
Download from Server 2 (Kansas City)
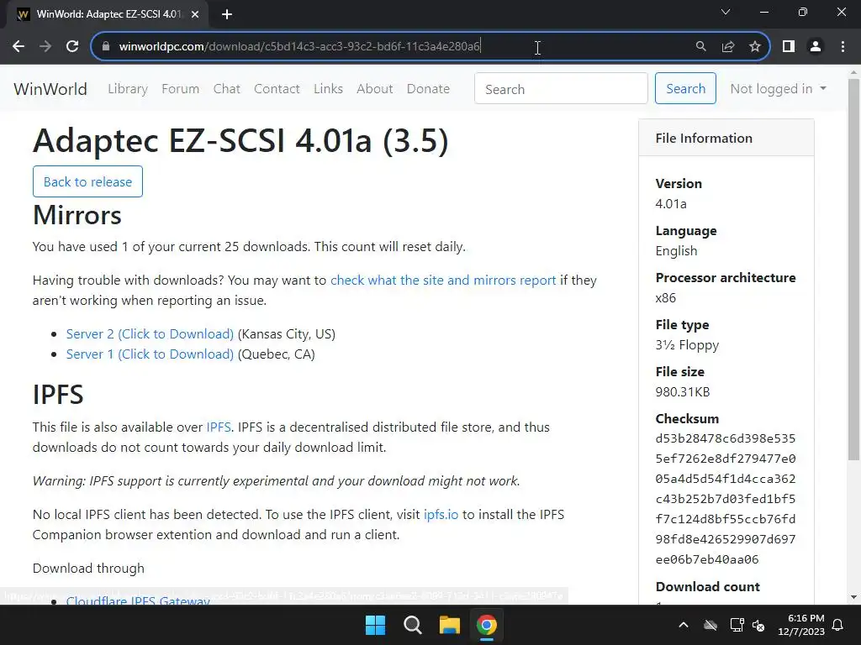150,334
